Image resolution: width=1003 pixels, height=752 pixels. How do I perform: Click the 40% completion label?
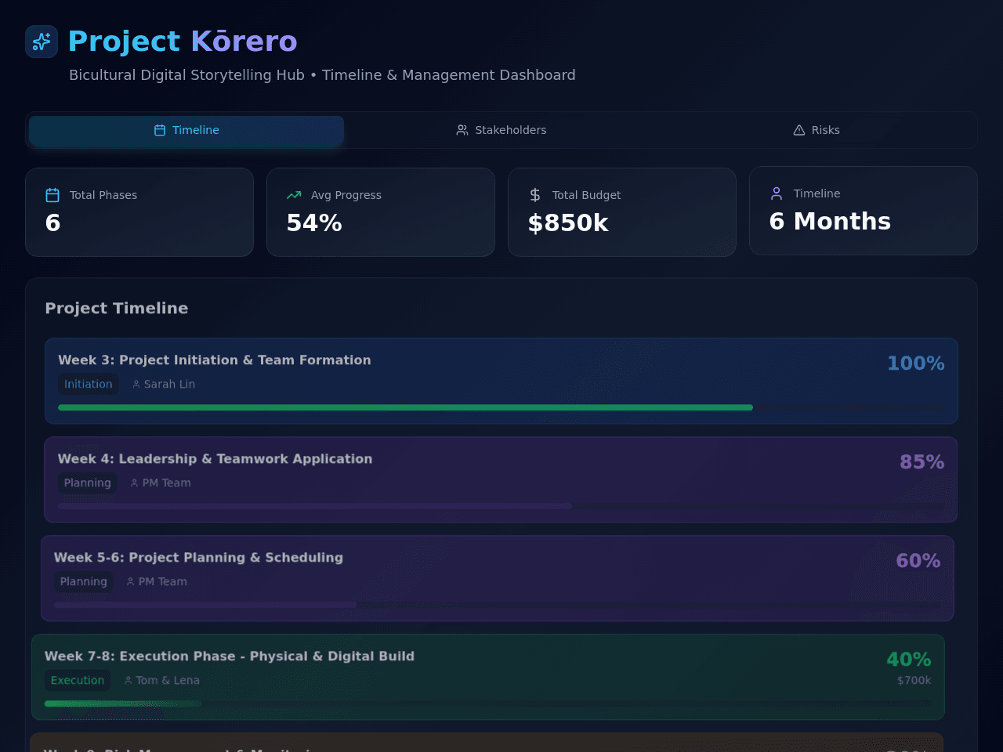point(908,660)
